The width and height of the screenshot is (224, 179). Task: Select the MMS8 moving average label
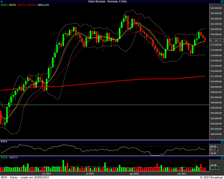pos(12,5)
